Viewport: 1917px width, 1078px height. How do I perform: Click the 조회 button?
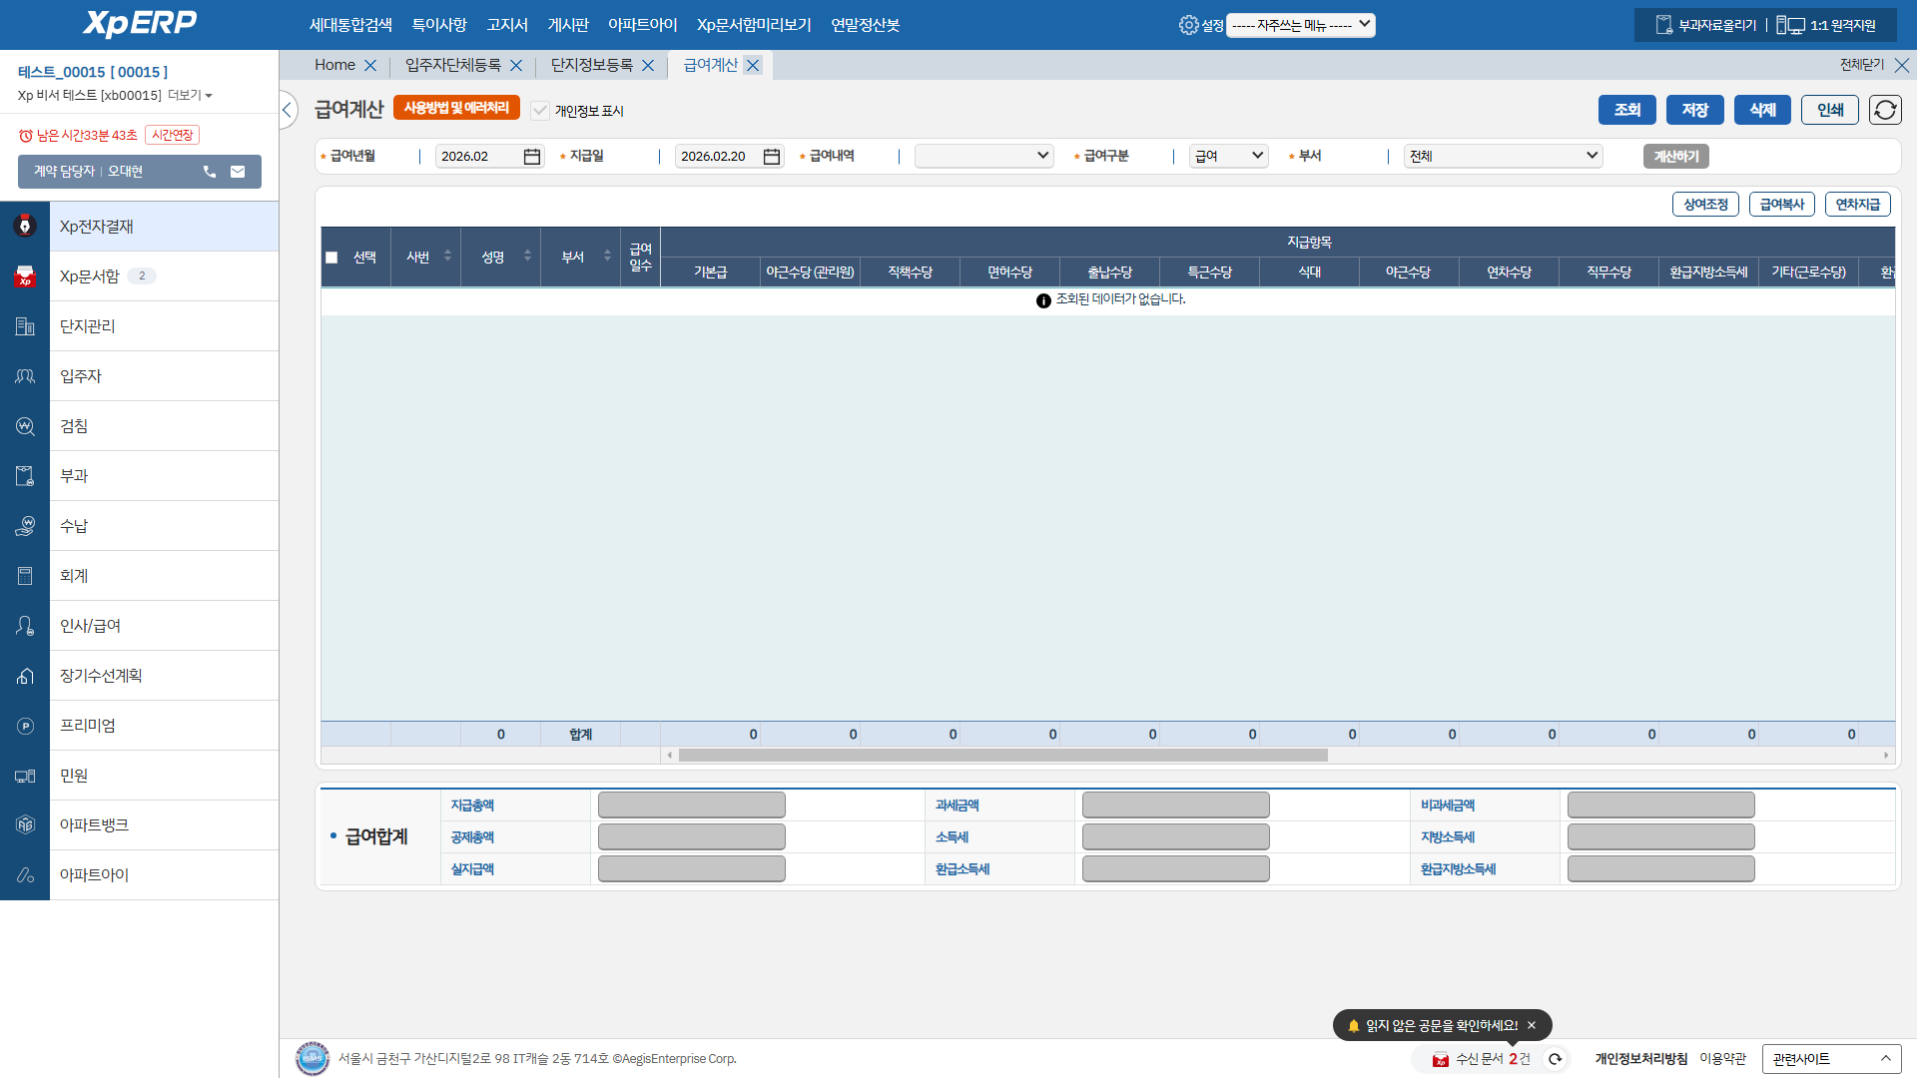pyautogui.click(x=1626, y=110)
